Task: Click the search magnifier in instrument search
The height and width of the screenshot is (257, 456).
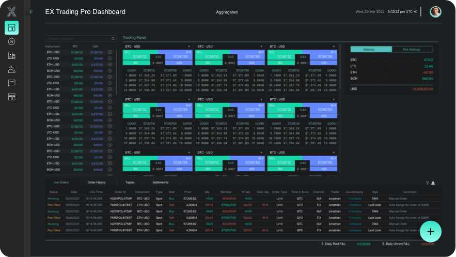Action: pos(114,39)
